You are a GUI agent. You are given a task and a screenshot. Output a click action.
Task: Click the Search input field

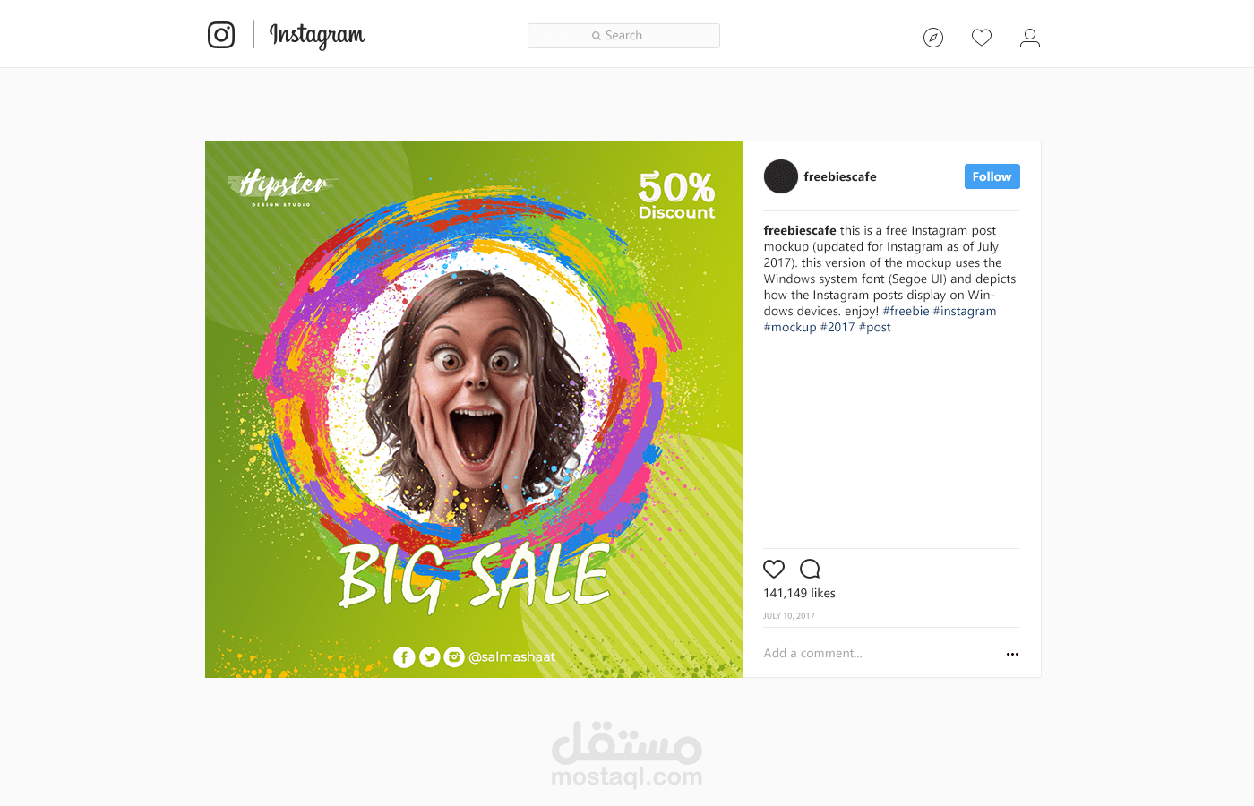click(623, 36)
